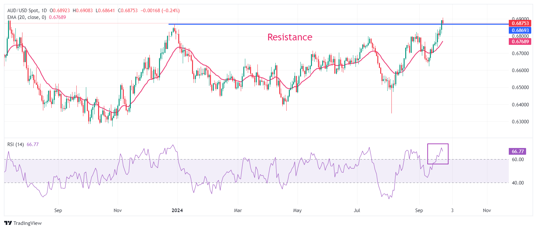Click the EMA 0.67689 value in legend
Image resolution: width=537 pixels, height=230 pixels.
[57, 17]
